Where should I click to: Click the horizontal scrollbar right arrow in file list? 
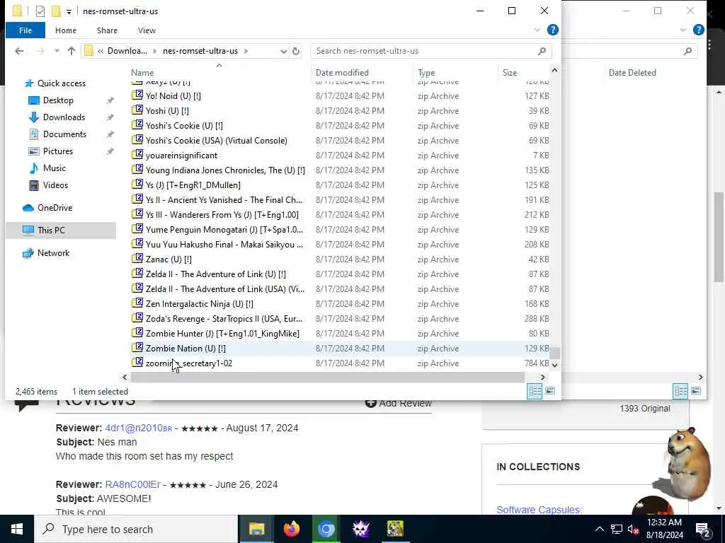click(x=543, y=378)
